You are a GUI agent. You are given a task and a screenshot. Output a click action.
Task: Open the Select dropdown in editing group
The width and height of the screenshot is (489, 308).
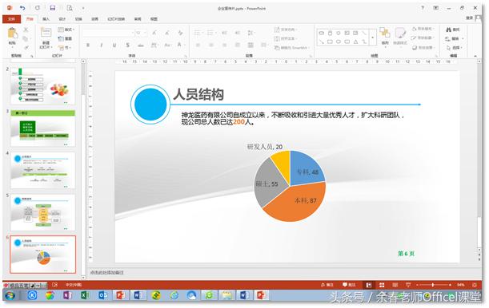pos(455,48)
